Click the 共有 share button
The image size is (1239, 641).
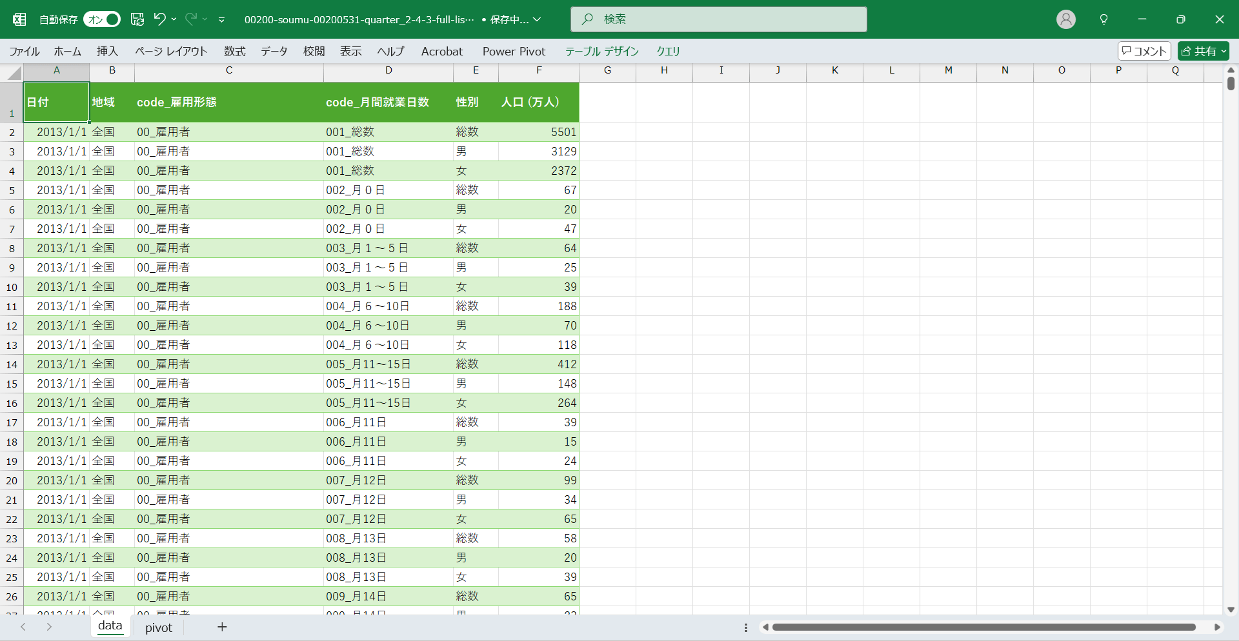tap(1203, 51)
